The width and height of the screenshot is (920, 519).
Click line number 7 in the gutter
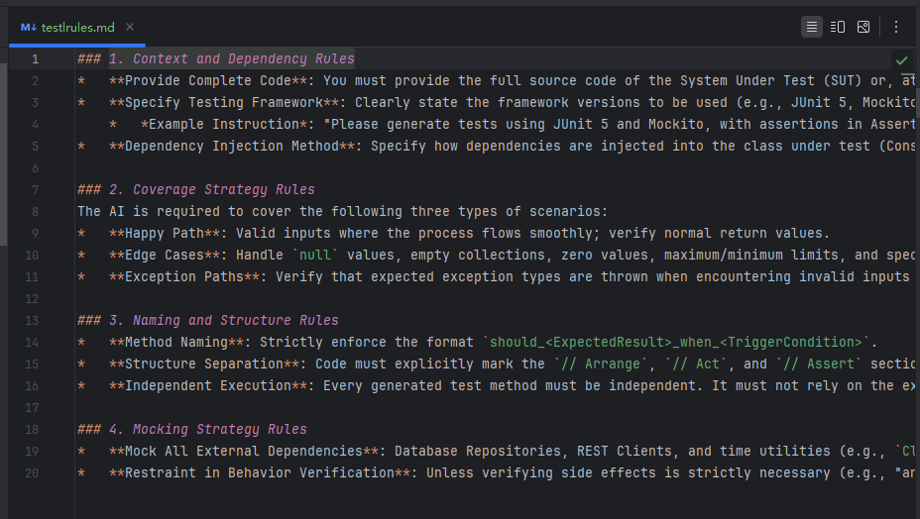35,189
